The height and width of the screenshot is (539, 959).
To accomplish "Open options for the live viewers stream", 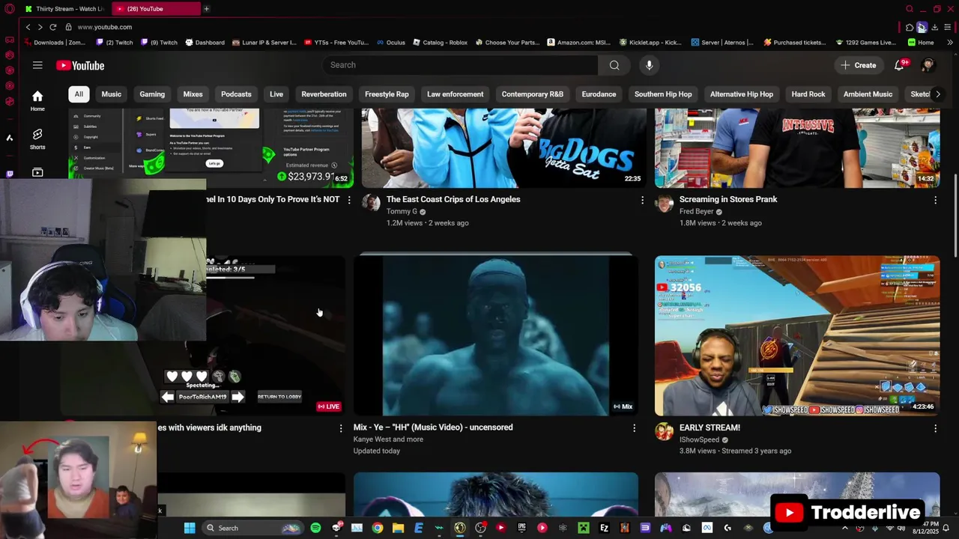I will pyautogui.click(x=341, y=428).
